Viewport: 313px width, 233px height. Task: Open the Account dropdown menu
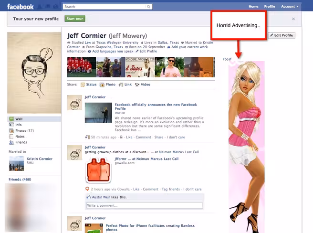(290, 6)
